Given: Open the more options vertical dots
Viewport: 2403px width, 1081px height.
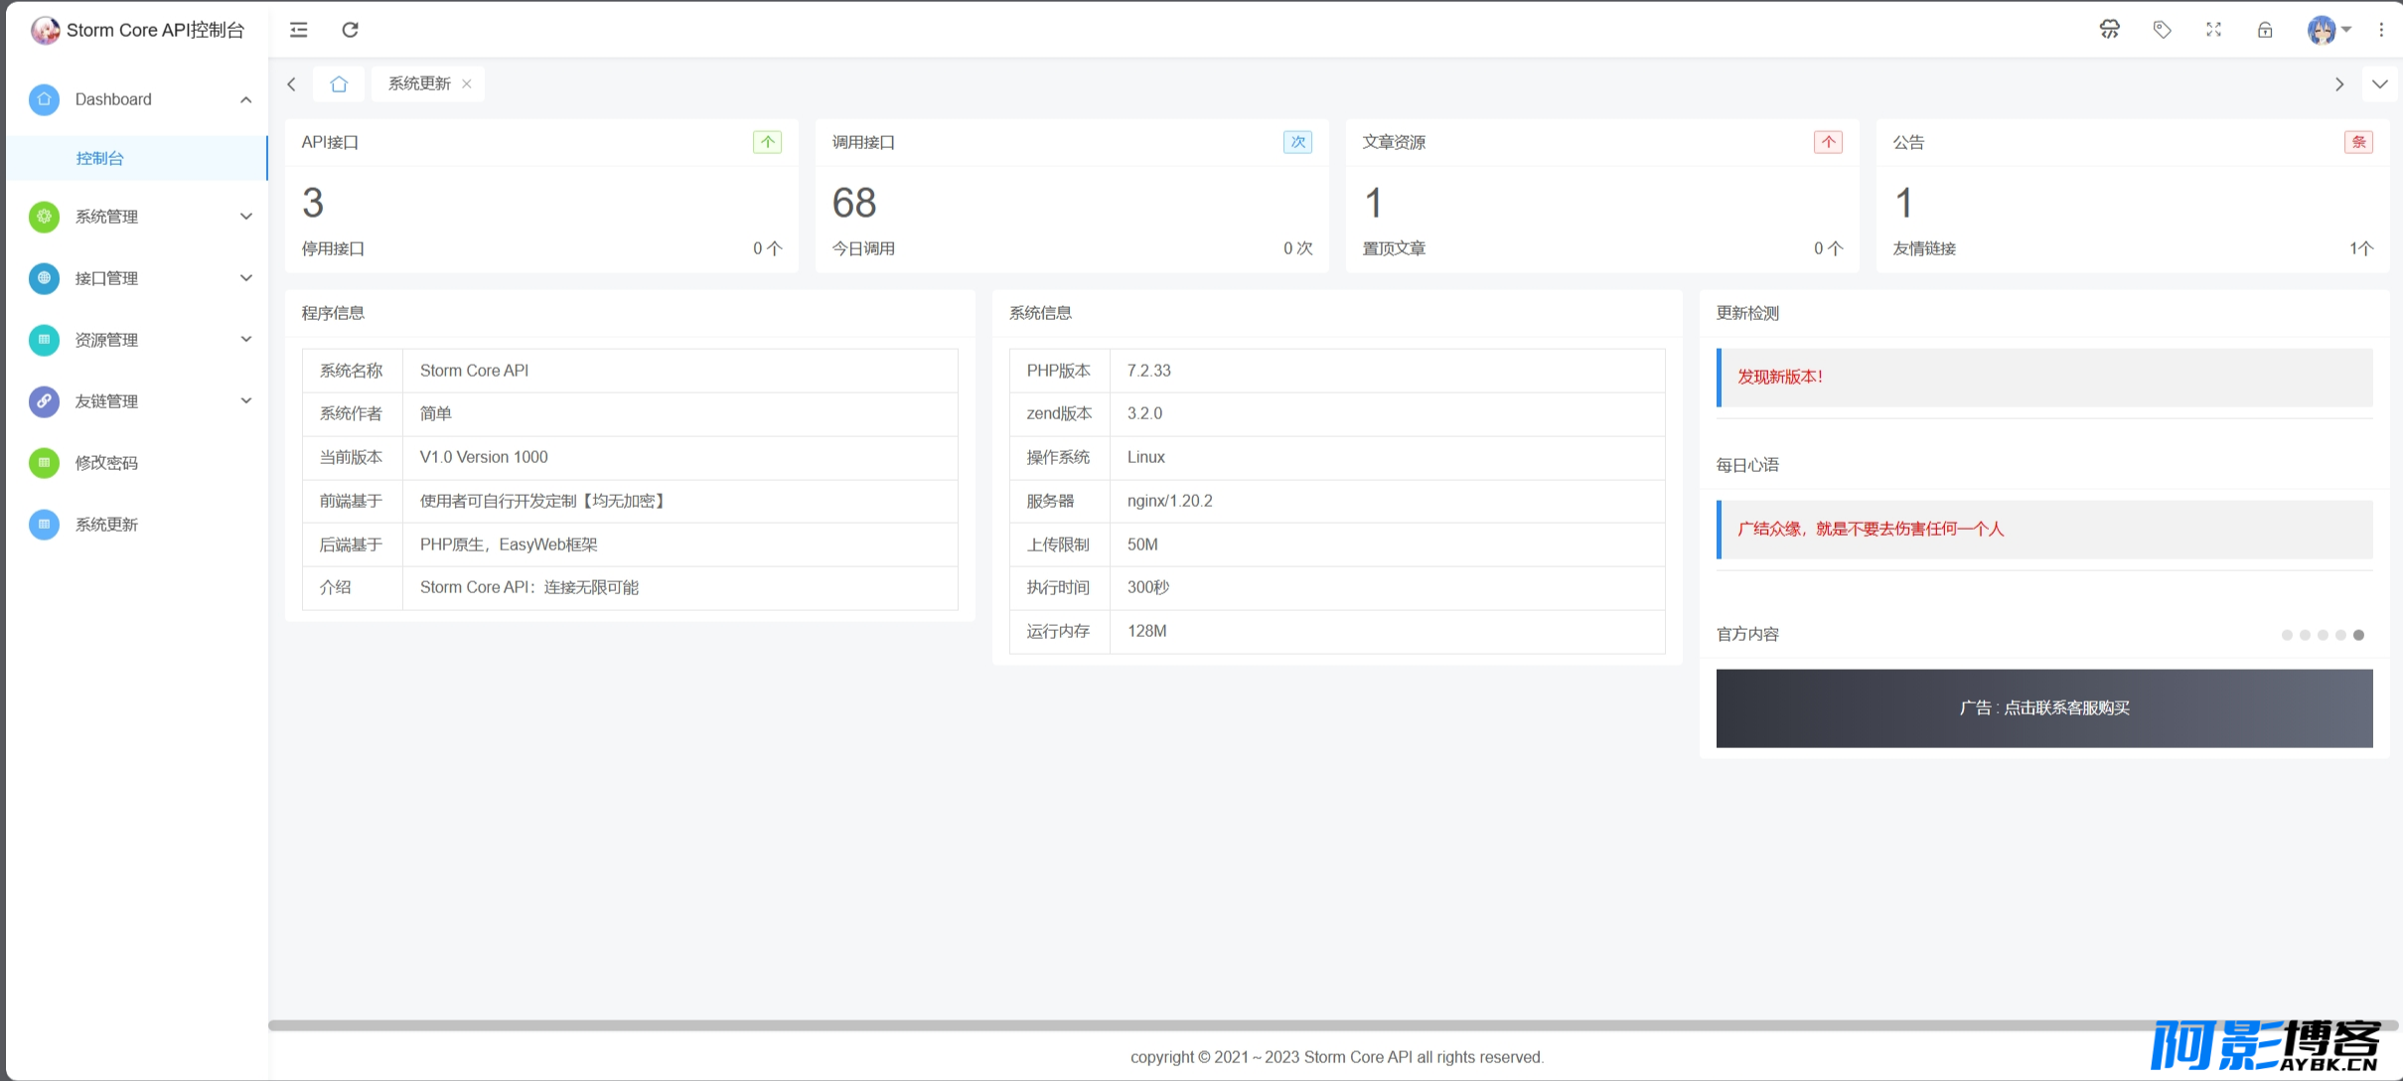Looking at the screenshot, I should (2381, 30).
